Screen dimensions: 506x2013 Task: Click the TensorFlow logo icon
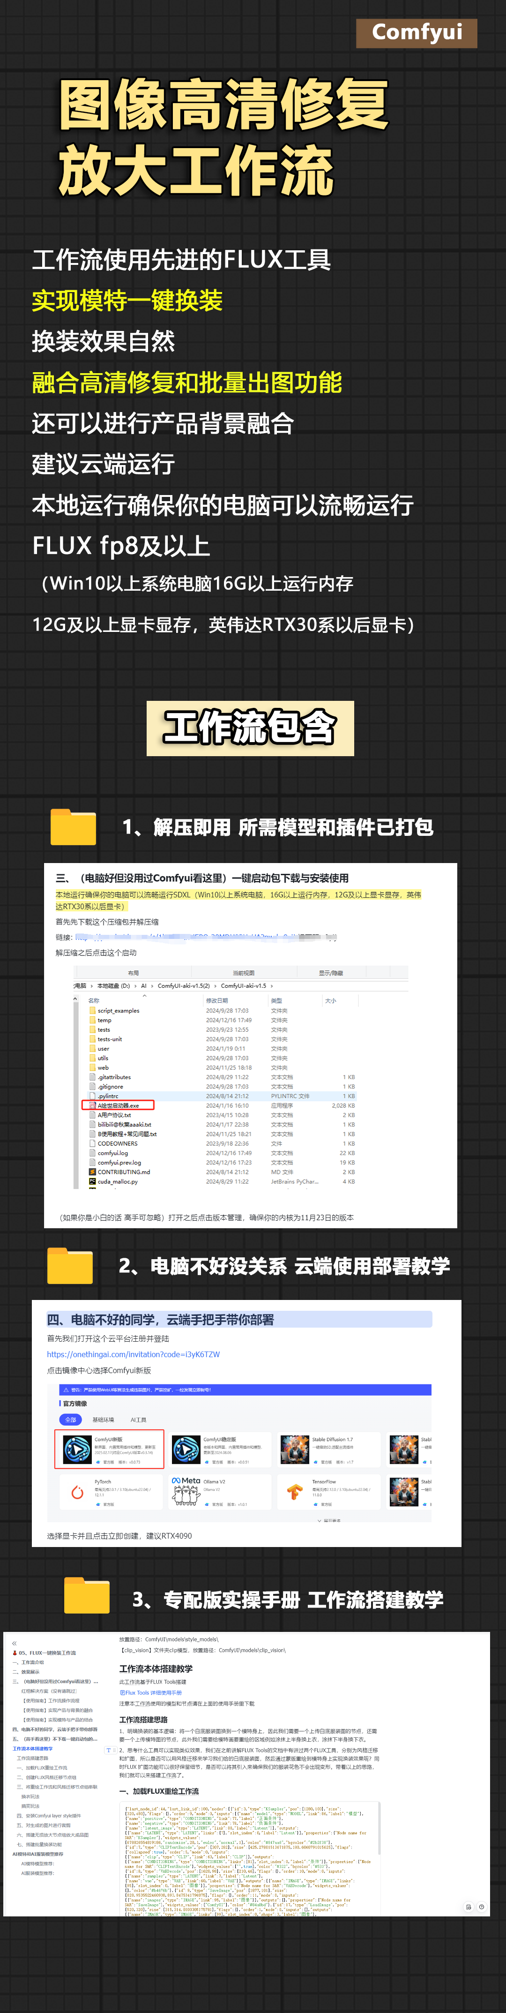(x=294, y=1492)
